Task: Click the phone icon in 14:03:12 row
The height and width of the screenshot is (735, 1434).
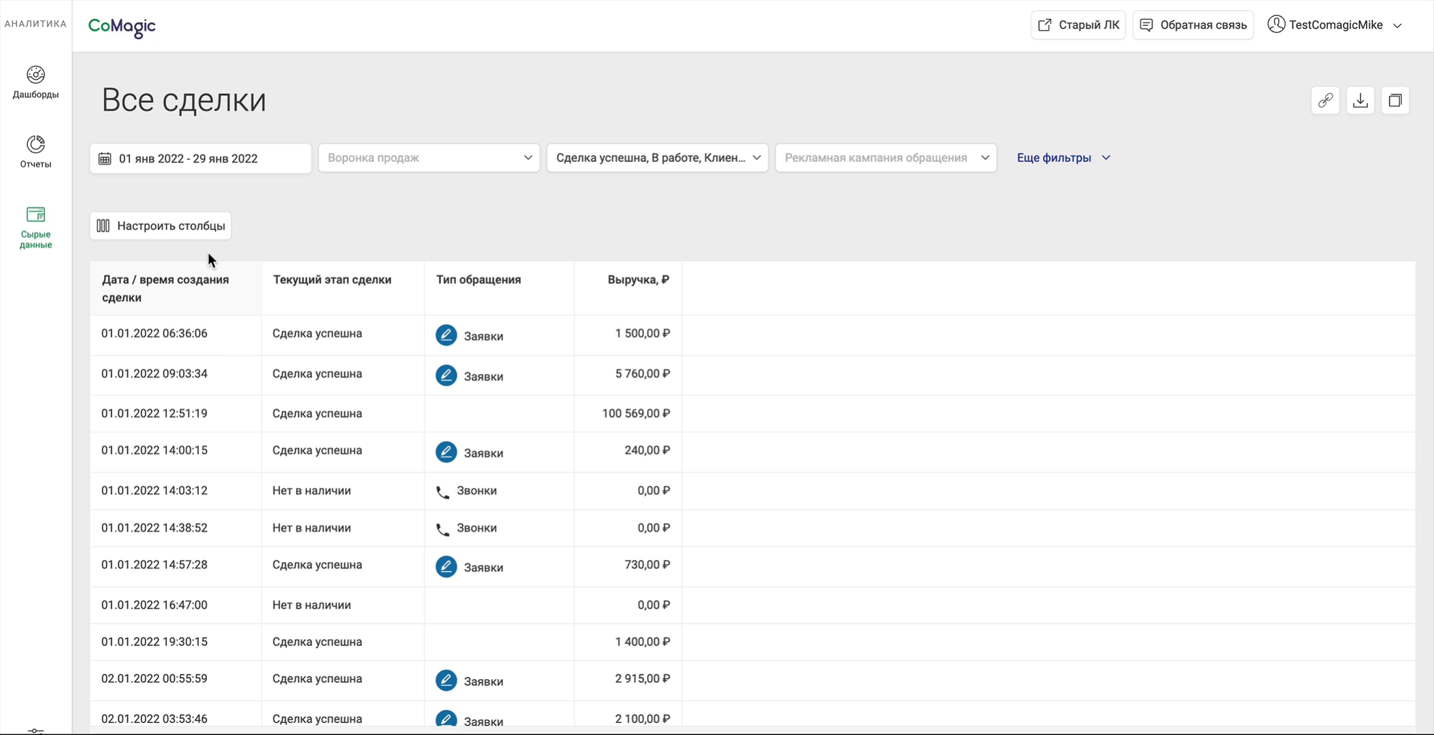Action: (x=443, y=492)
